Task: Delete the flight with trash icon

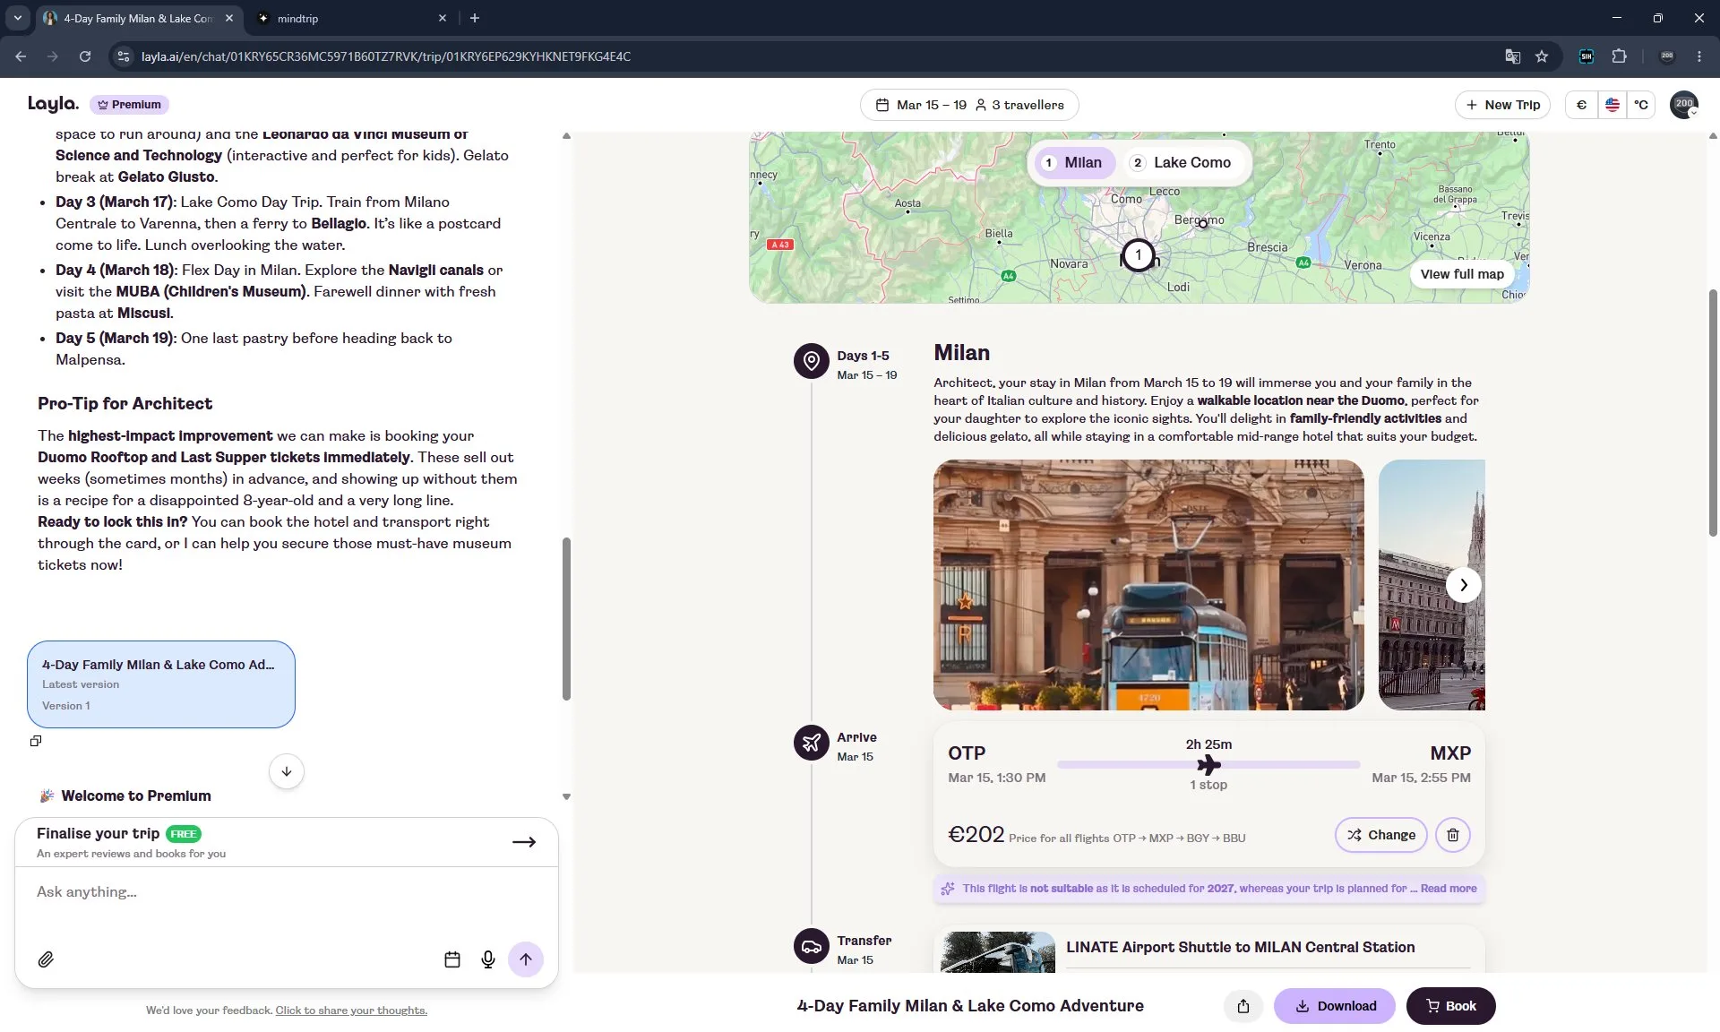Action: point(1452,835)
